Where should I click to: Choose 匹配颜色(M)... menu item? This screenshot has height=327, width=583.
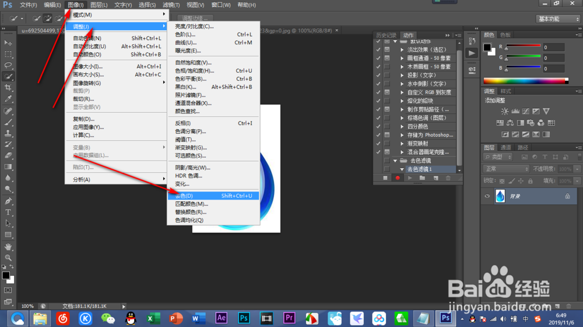click(x=213, y=204)
